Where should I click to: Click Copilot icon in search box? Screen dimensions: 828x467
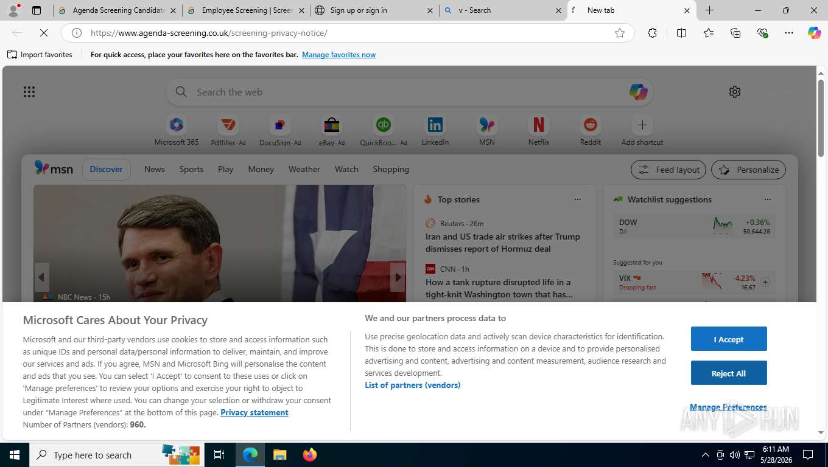638,92
